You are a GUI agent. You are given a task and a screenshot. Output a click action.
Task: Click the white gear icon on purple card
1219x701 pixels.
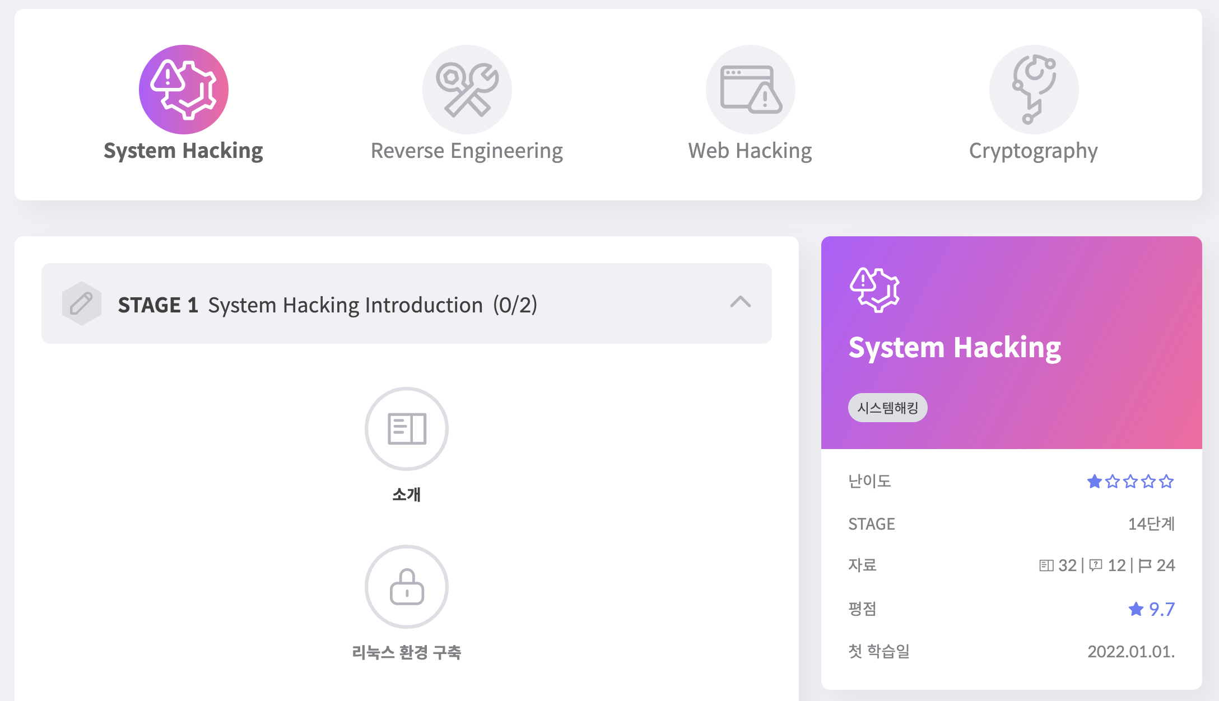tap(874, 289)
